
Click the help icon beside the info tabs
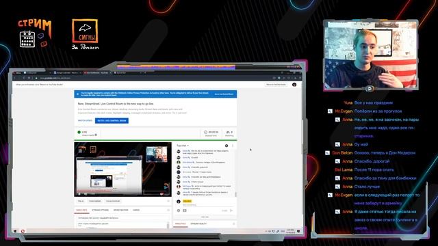click(x=168, y=210)
